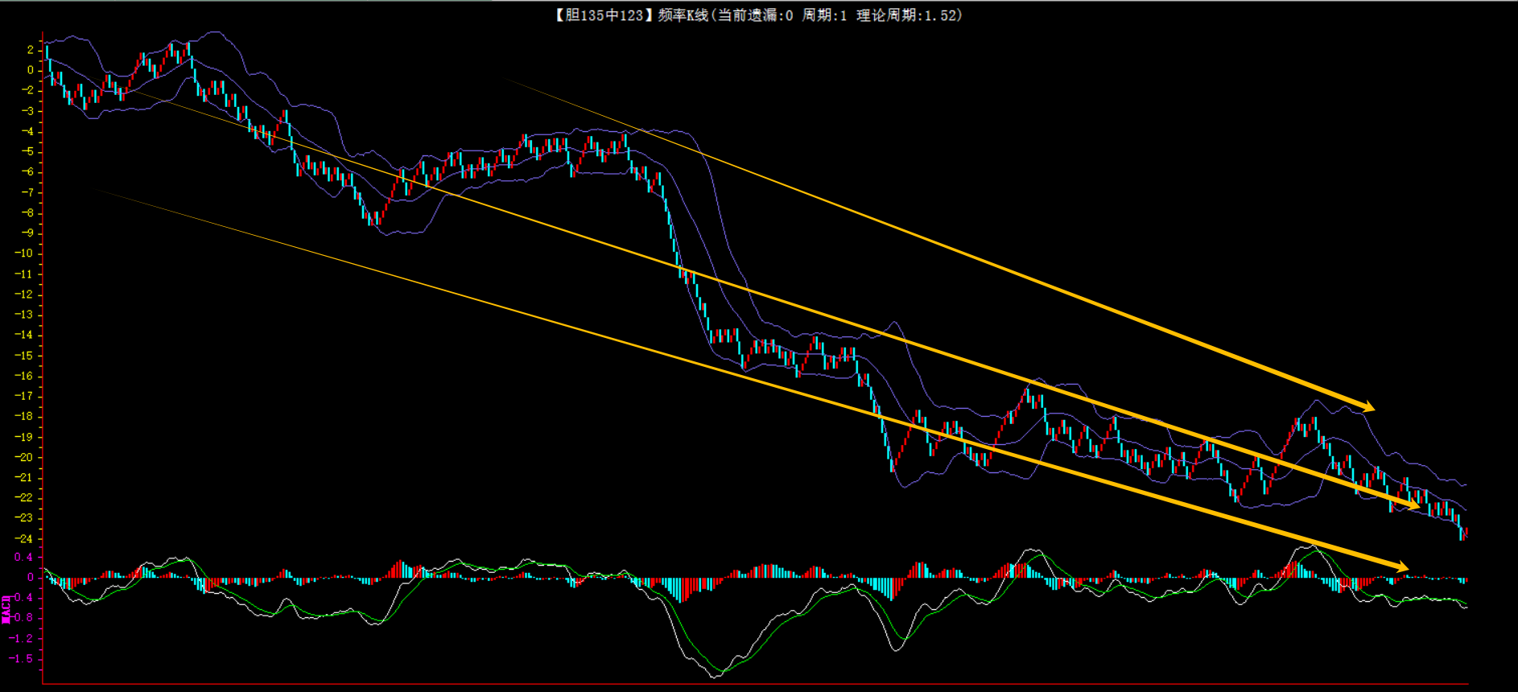Click the 2 label atop price axis
The width and height of the screenshot is (1518, 692).
tap(31, 50)
